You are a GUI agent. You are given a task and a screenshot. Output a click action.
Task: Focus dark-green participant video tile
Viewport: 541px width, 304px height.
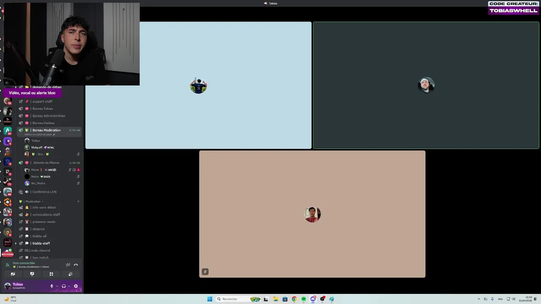pos(426,85)
